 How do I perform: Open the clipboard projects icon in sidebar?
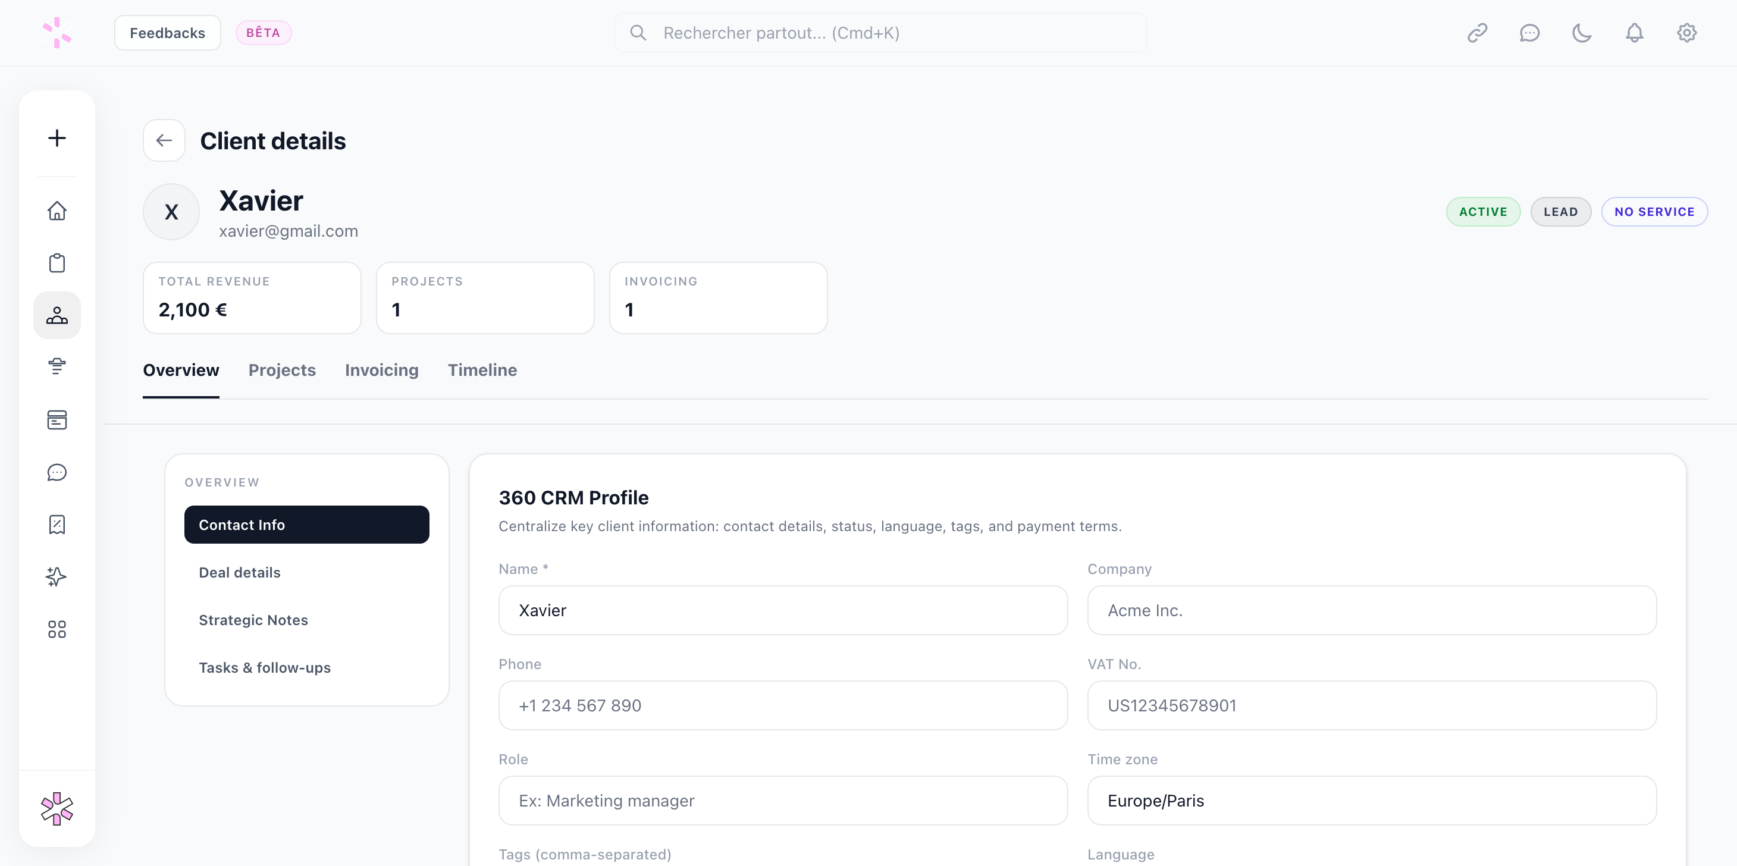[57, 262]
